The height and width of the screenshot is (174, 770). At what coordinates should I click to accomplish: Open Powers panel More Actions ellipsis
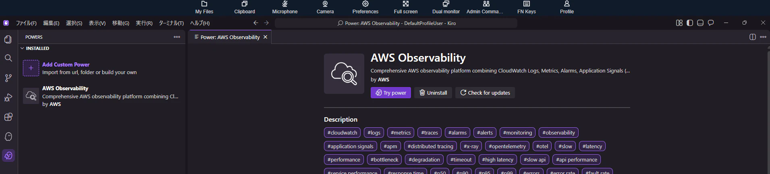(177, 37)
